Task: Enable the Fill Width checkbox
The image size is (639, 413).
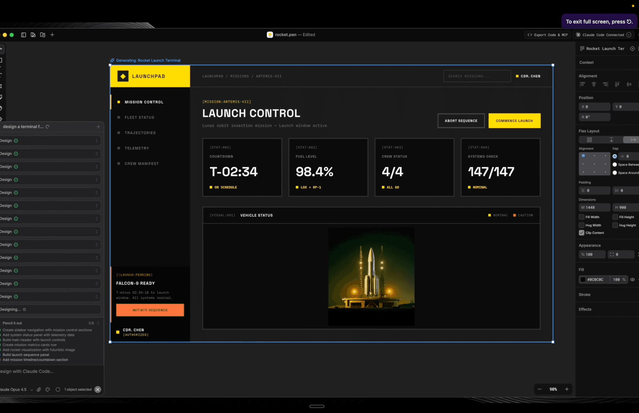Action: (582, 217)
